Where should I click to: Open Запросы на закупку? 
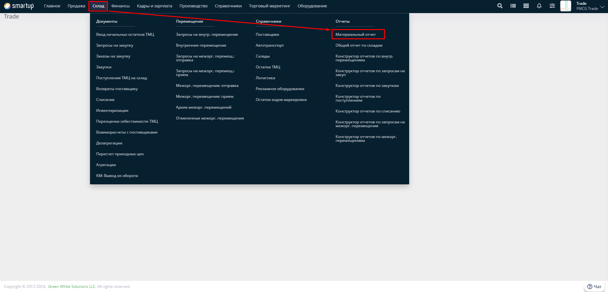(115, 45)
